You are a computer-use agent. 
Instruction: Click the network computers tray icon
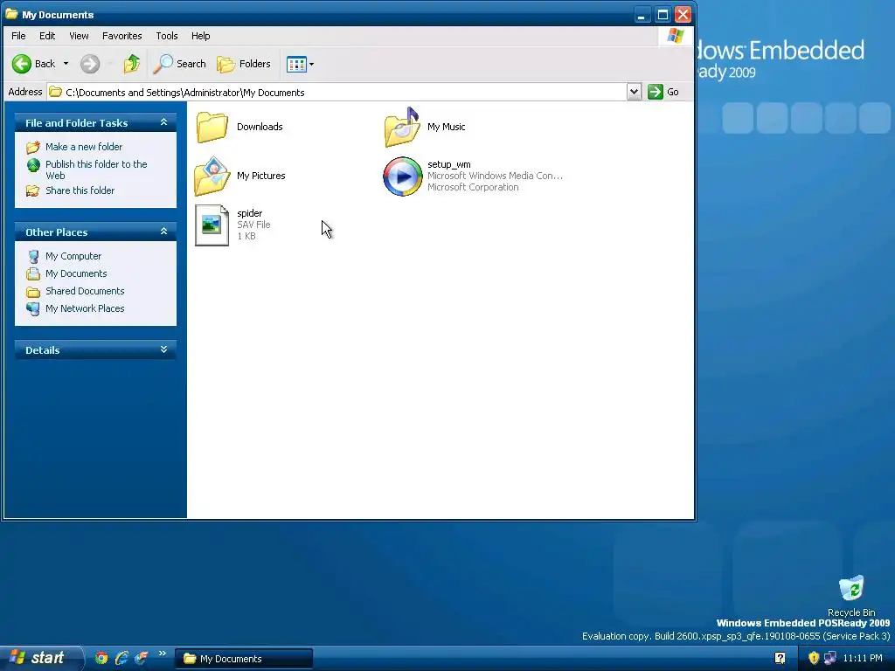click(x=829, y=658)
